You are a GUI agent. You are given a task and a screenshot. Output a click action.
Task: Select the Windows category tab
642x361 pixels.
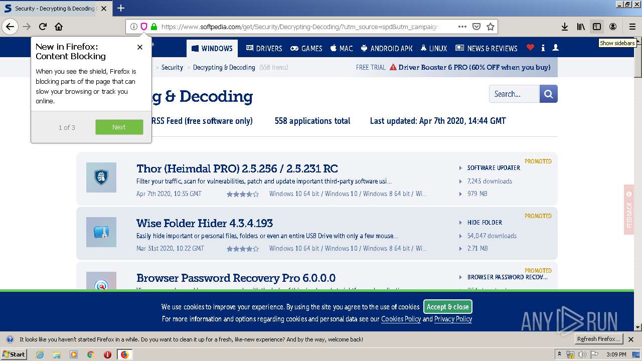(212, 48)
